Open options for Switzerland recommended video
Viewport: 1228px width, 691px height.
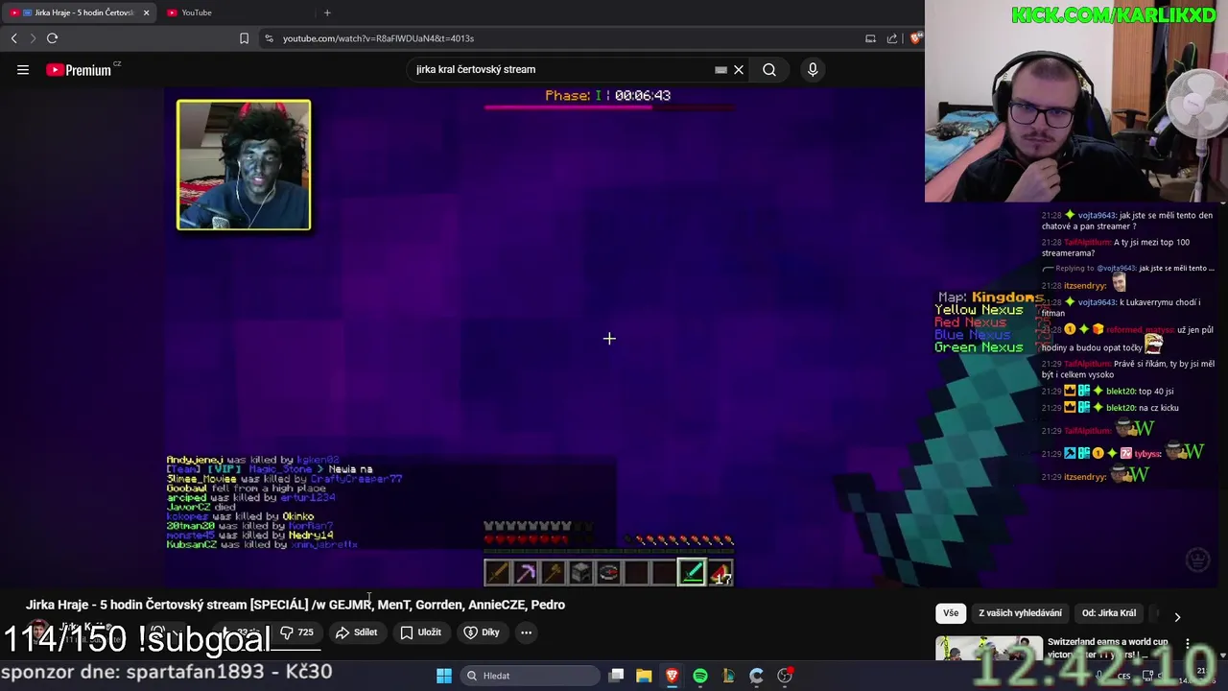click(1188, 644)
